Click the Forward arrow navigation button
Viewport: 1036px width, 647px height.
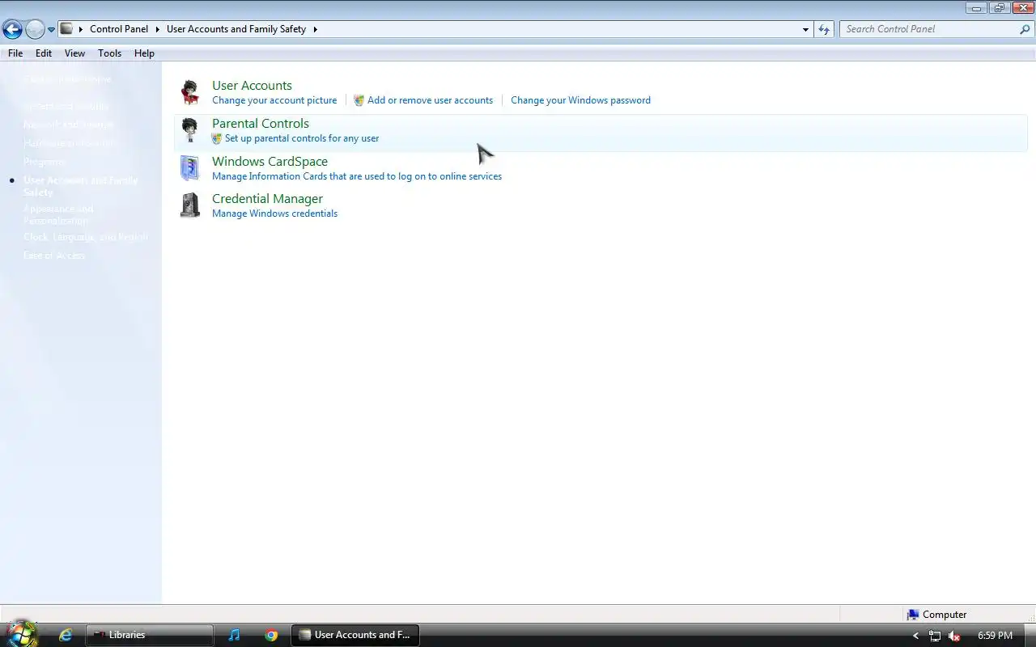tap(35, 30)
